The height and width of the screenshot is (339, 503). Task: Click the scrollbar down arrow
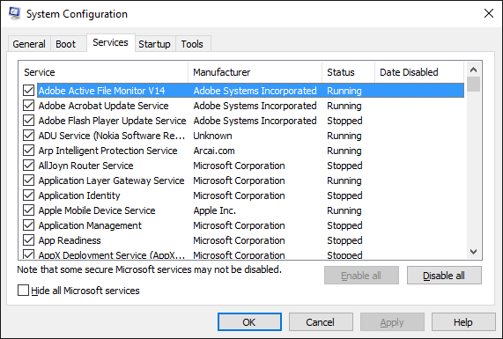[473, 252]
